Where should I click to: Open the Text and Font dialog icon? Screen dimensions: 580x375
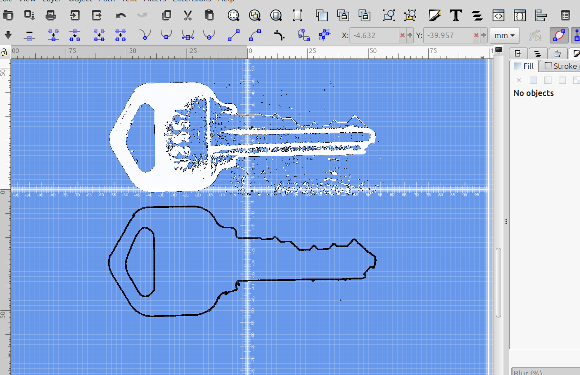coord(455,16)
